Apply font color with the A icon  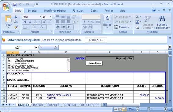point(42,27)
